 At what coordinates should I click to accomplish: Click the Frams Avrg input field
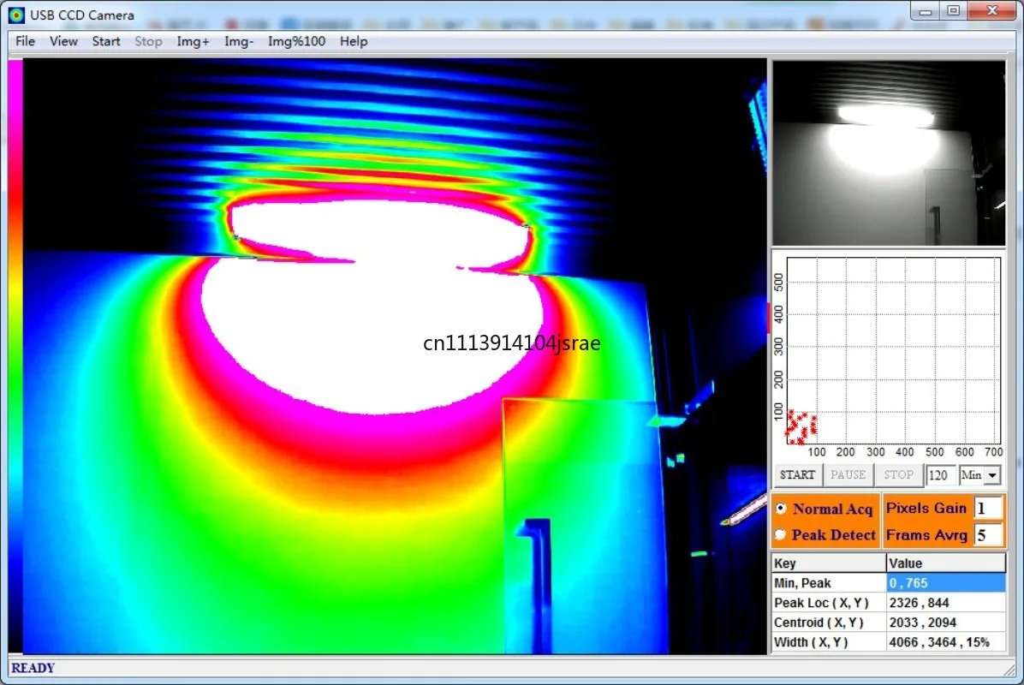point(988,535)
